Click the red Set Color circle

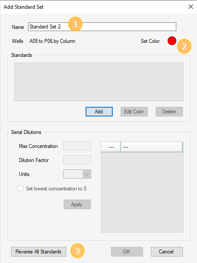[172, 41]
